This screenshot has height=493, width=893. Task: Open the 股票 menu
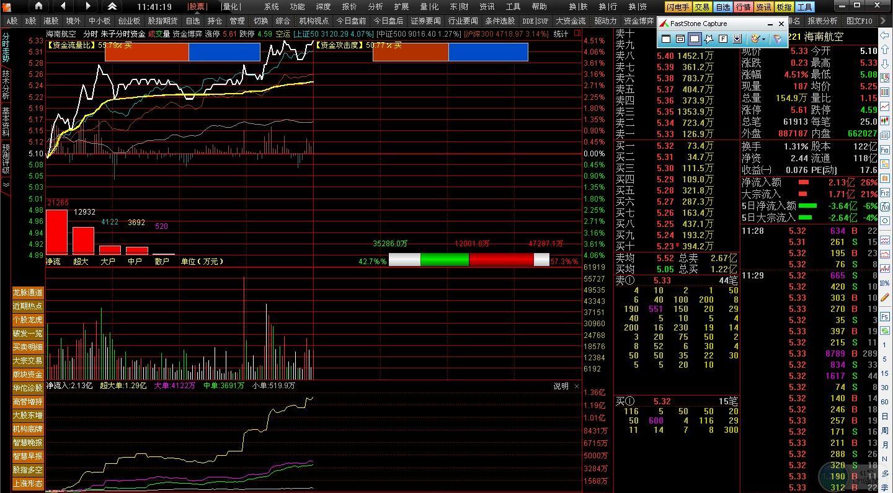(x=197, y=7)
